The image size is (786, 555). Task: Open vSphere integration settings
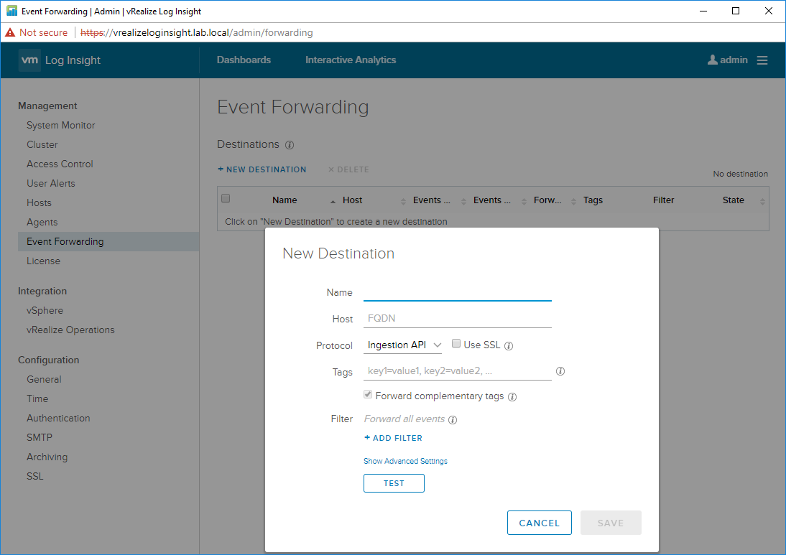pos(45,311)
